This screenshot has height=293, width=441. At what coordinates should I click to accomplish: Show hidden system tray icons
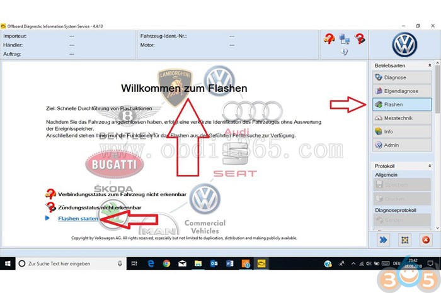pyautogui.click(x=353, y=263)
